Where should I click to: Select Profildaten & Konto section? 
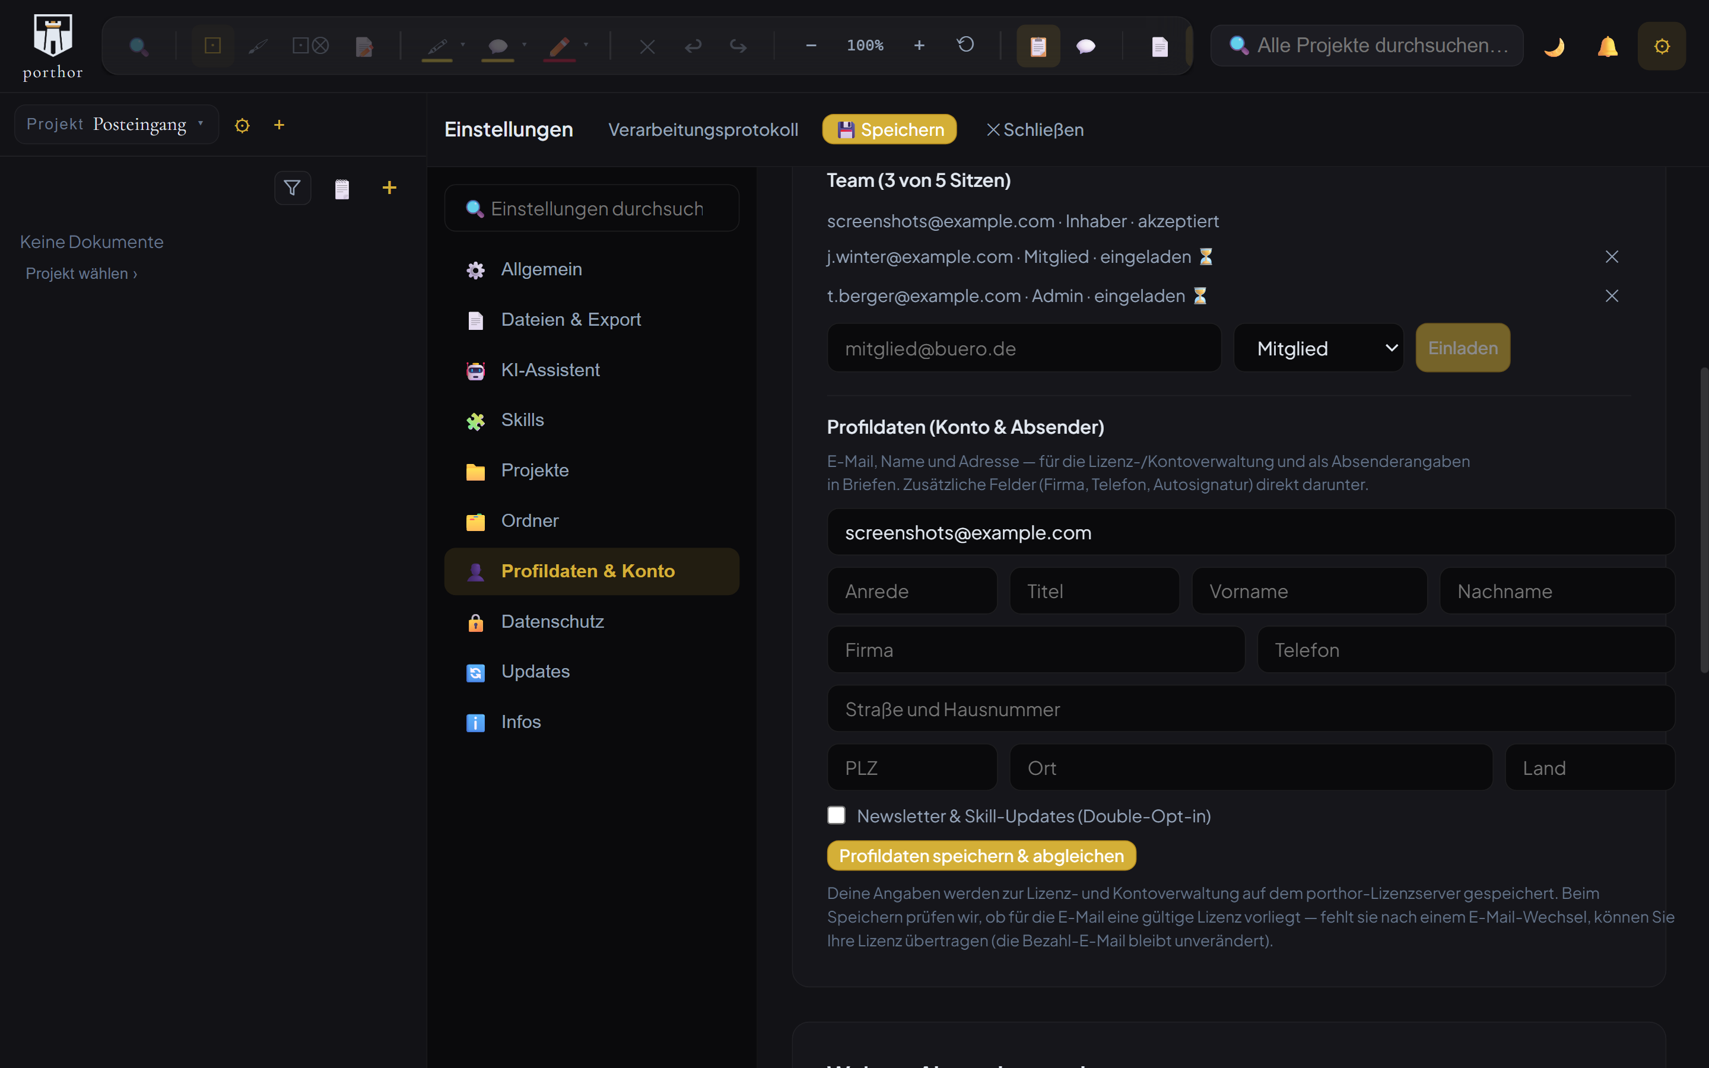point(592,571)
